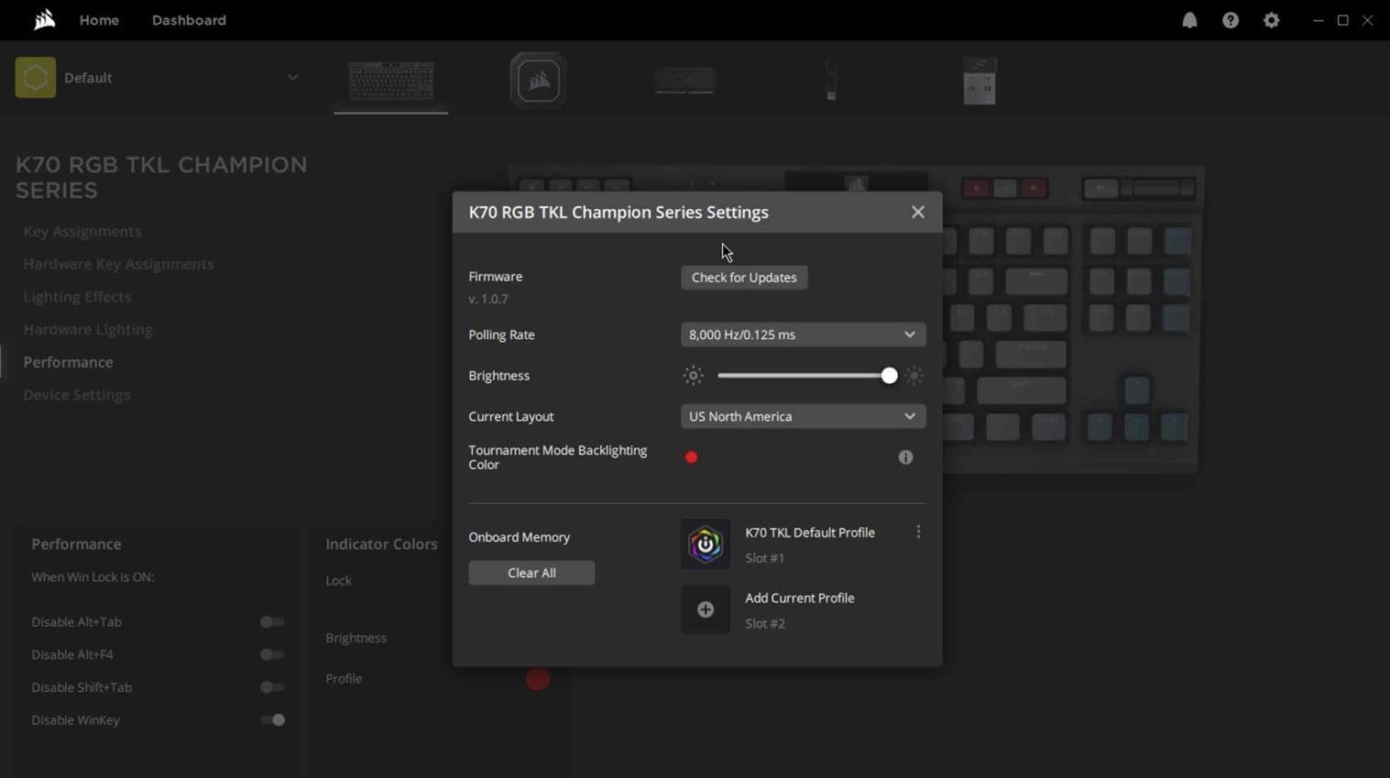Screen dimensions: 1390x778
Task: Expand the Default profile dropdown chevron
Action: click(292, 78)
